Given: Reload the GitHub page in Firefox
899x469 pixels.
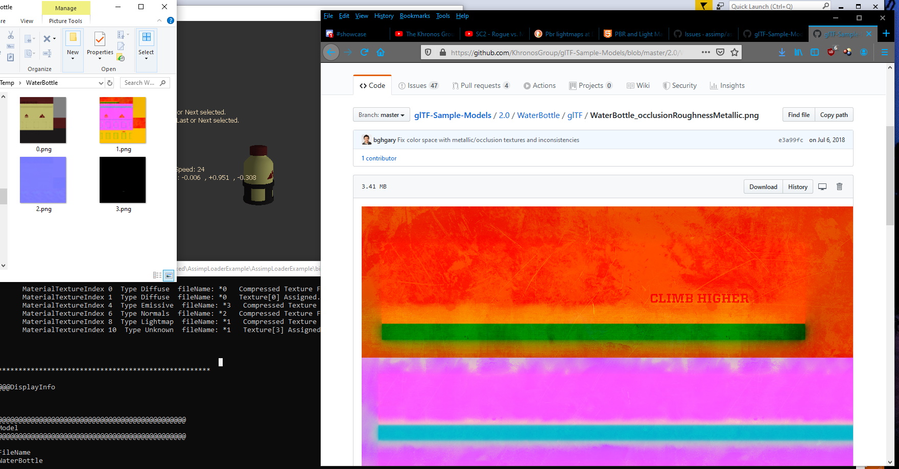Looking at the screenshot, I should click(x=364, y=52).
